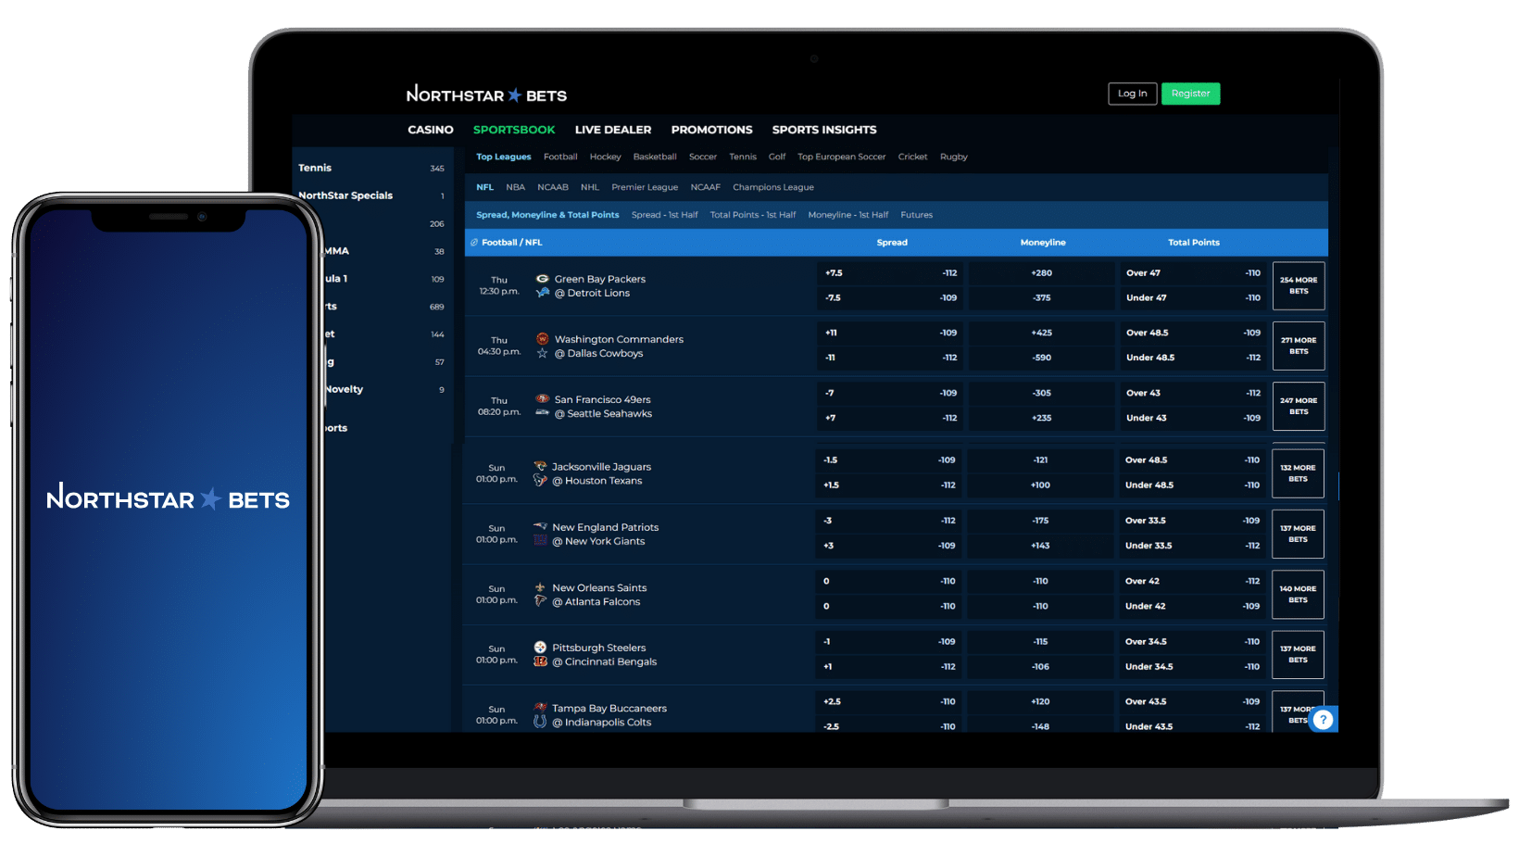The height and width of the screenshot is (856, 1519).
Task: Select Jacksonville Jaguars -1.5 spread
Action: click(x=888, y=460)
